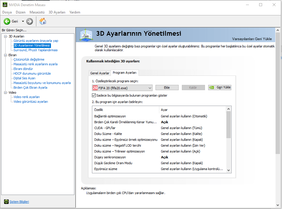This screenshot has width=282, height=209.
Task: Select Doku süzme – Trilineer optimizasyon row
Action: click(x=159, y=151)
